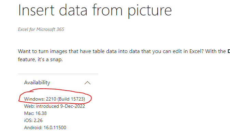Click the 16.0.11500 Android version number

pyautogui.click(x=55, y=128)
